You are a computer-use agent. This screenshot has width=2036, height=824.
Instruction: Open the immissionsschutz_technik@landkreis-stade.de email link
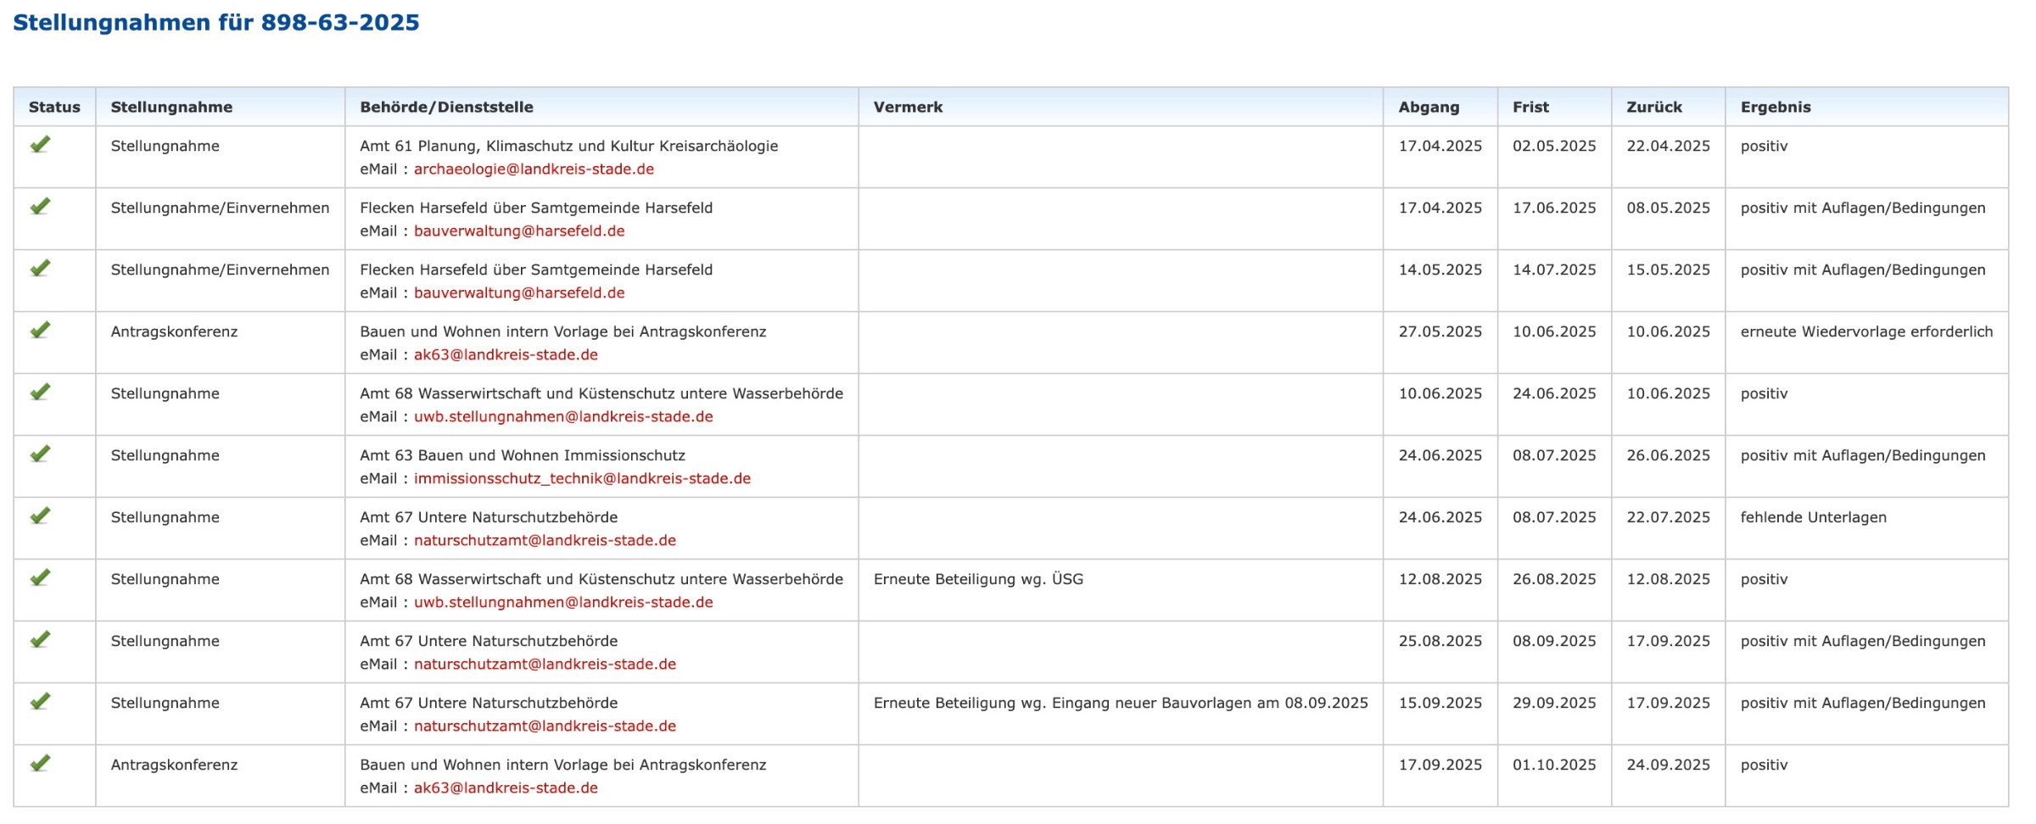582,478
